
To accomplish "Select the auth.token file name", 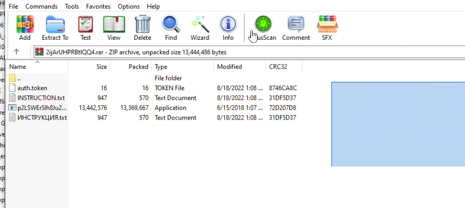I will pos(32,88).
